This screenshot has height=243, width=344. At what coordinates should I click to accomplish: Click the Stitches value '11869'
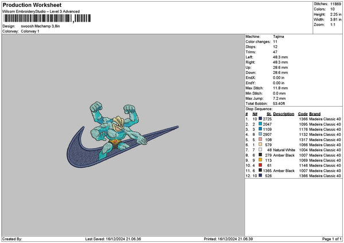point(335,4)
